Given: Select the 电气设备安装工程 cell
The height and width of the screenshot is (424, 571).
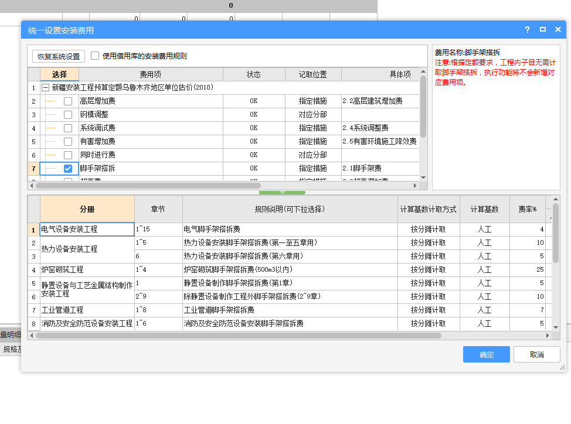Looking at the screenshot, I should [x=87, y=230].
